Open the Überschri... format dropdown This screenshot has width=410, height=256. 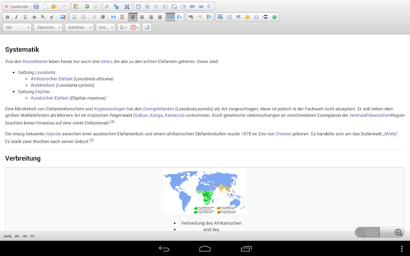click(48, 28)
